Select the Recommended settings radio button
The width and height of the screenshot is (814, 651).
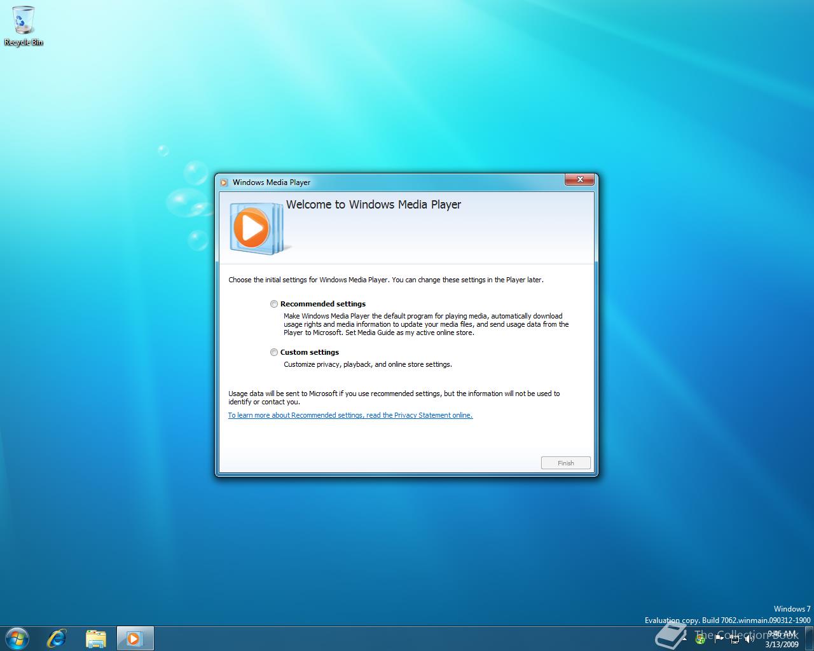tap(274, 304)
